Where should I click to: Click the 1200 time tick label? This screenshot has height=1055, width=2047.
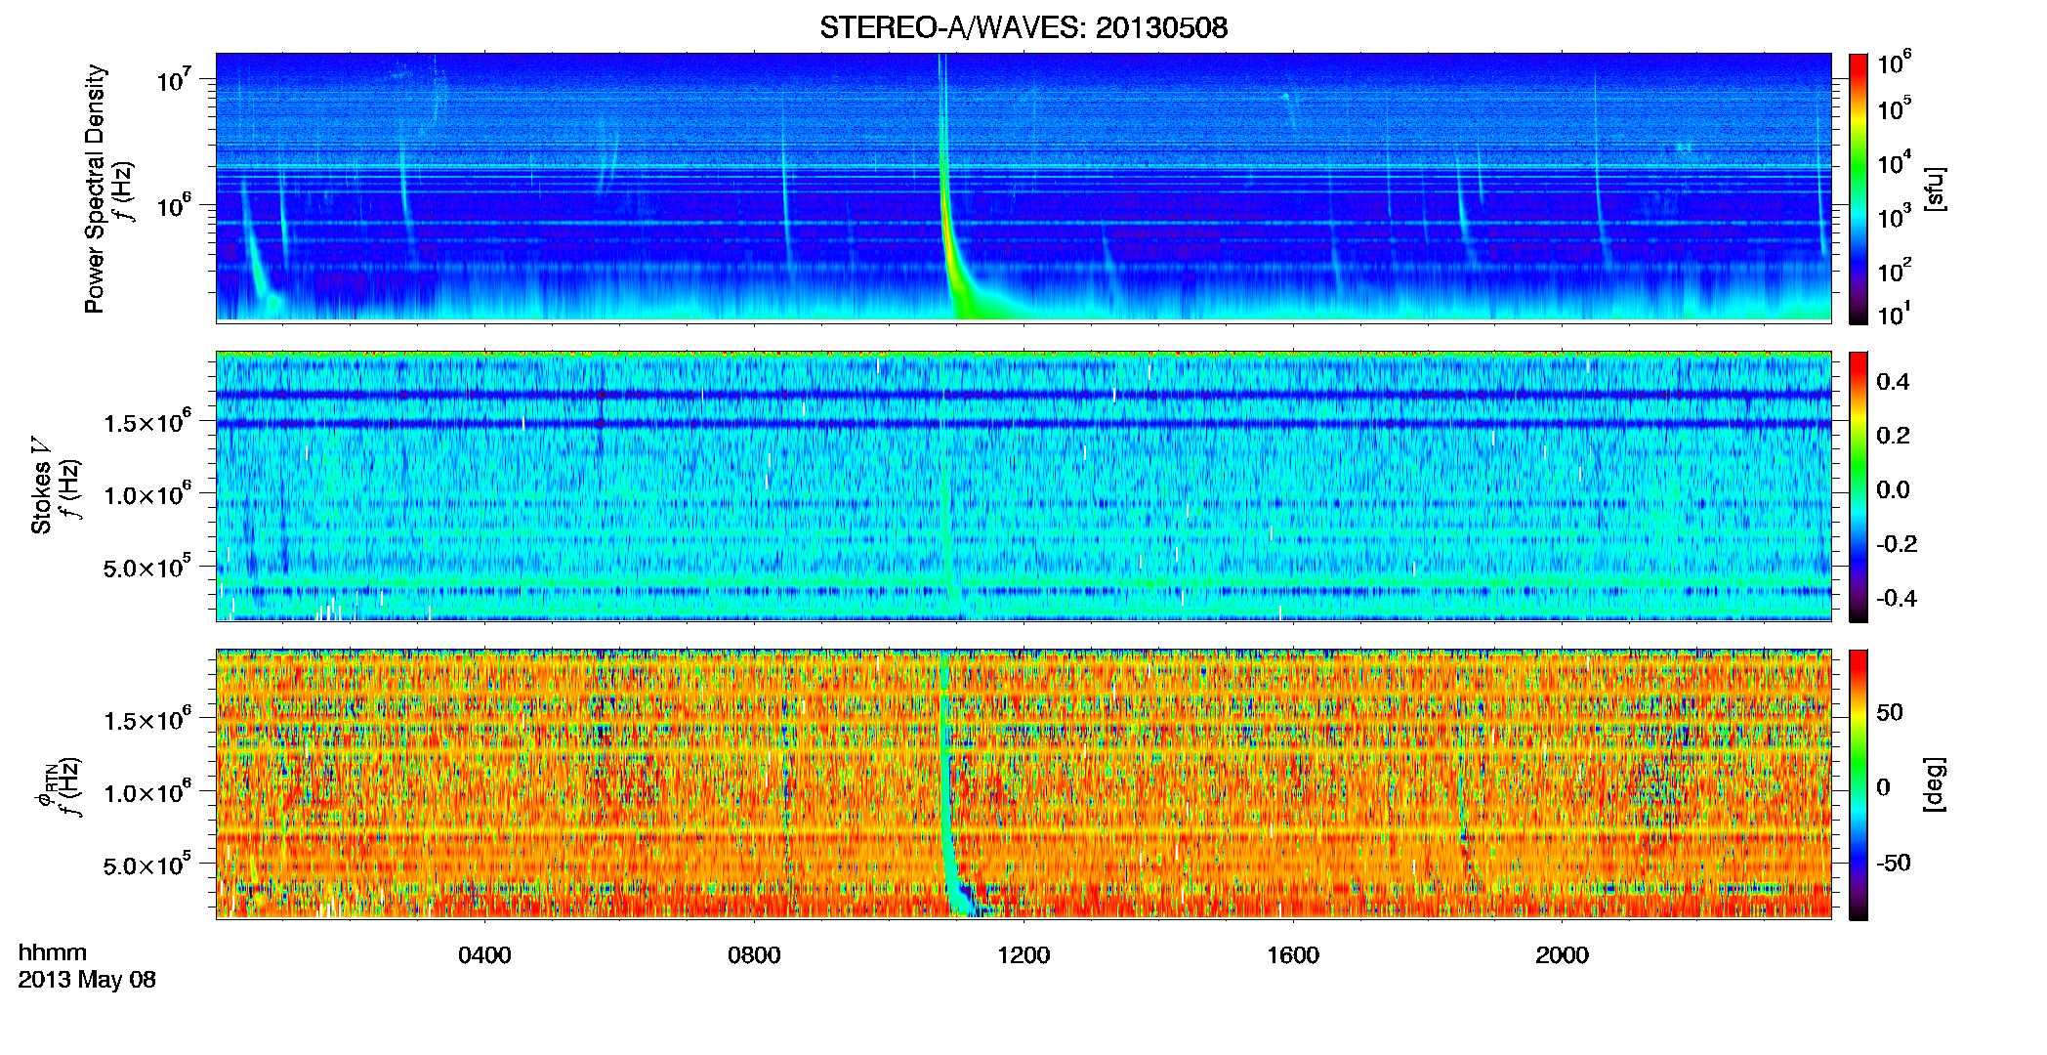[1023, 955]
